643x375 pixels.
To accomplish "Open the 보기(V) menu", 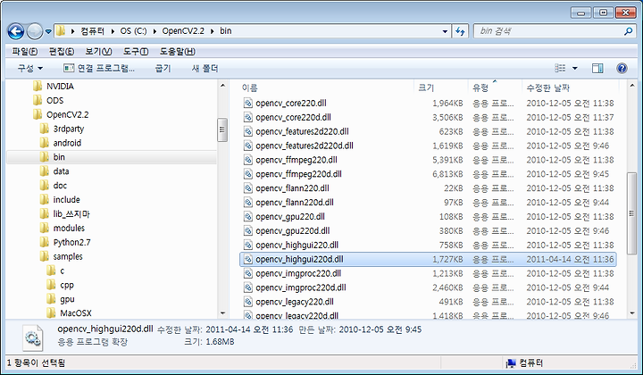I will tap(98, 52).
